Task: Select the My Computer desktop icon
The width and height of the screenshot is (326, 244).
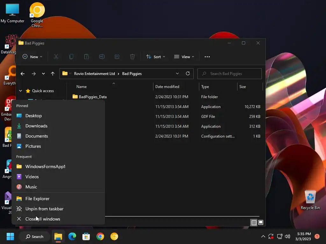Action: [12, 13]
